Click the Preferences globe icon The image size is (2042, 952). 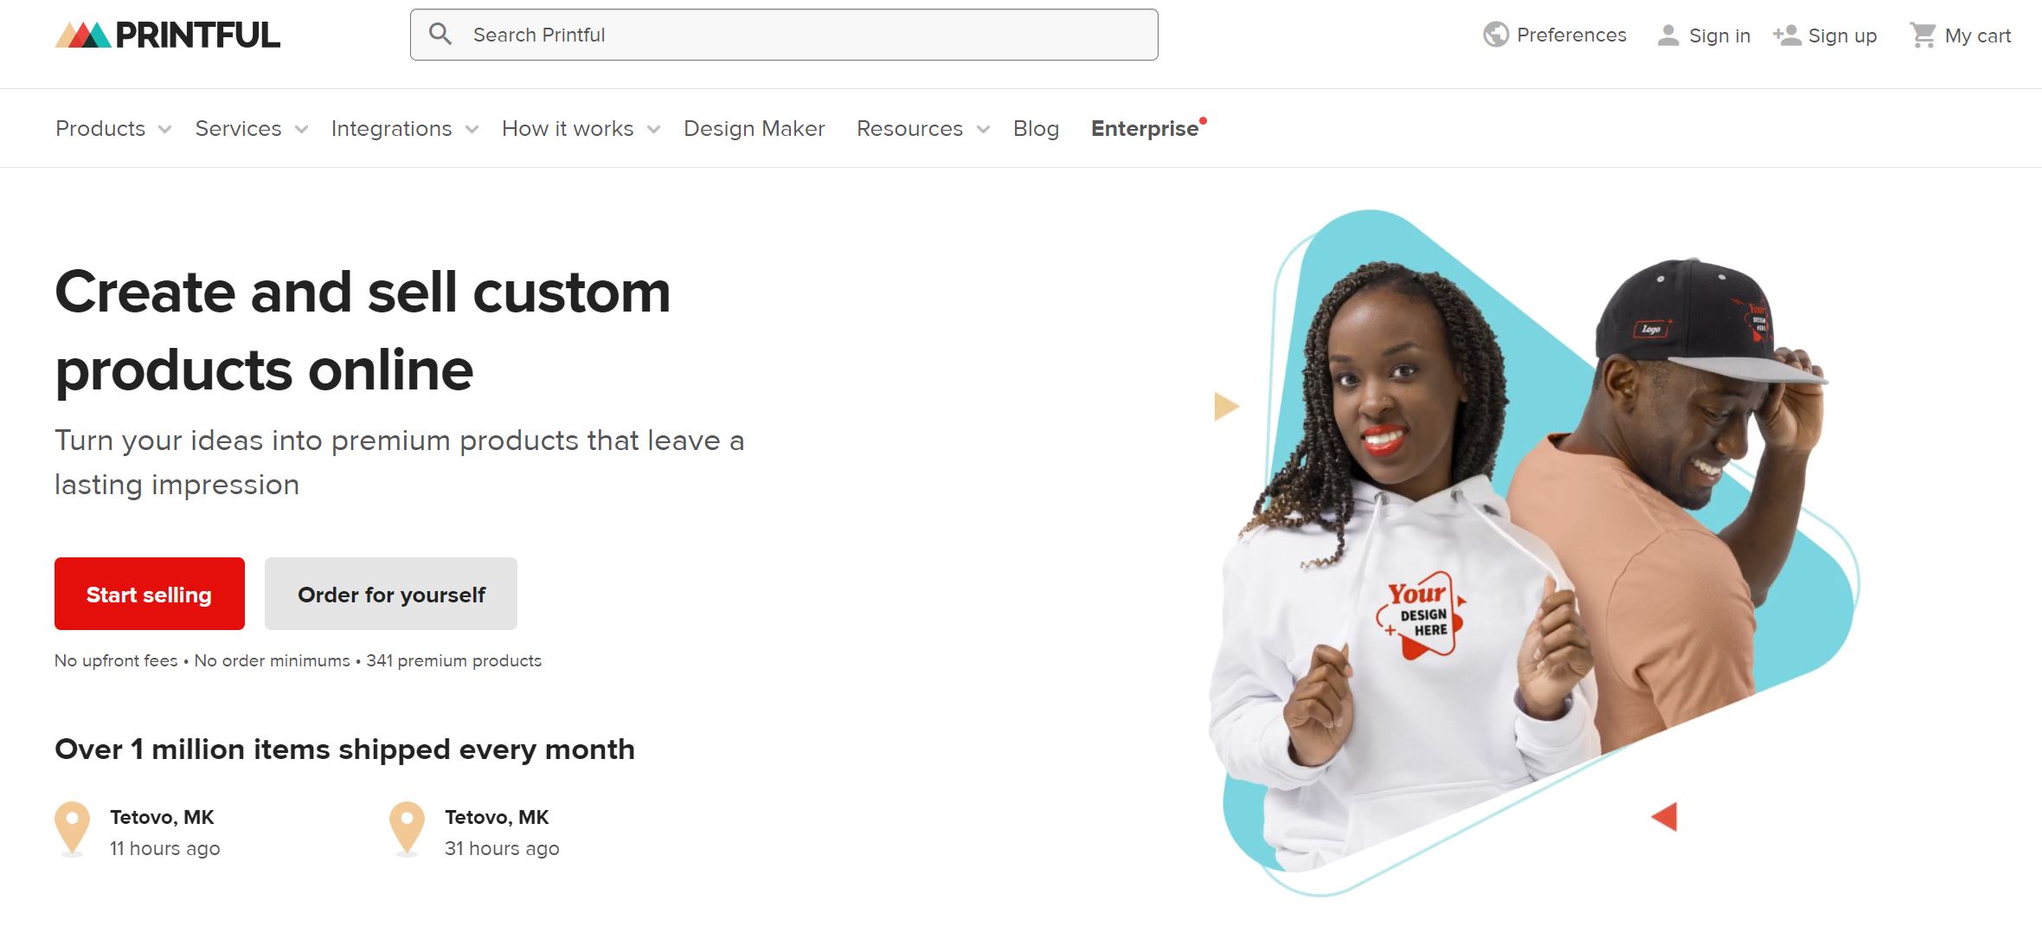[1495, 35]
